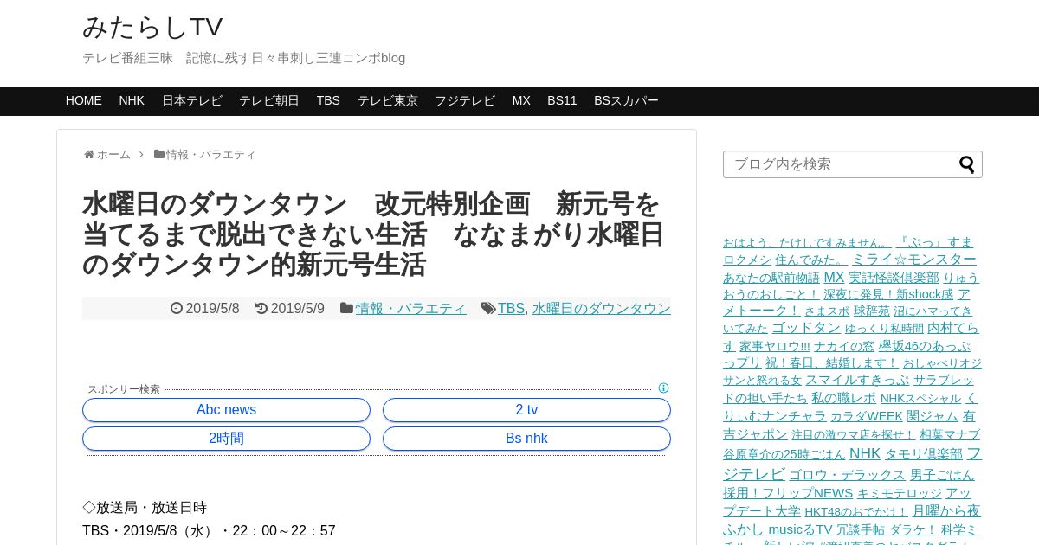Viewport: 1039px width, 545px height.
Task: Click the folder icon in the breadcrumb
Action: (x=159, y=154)
